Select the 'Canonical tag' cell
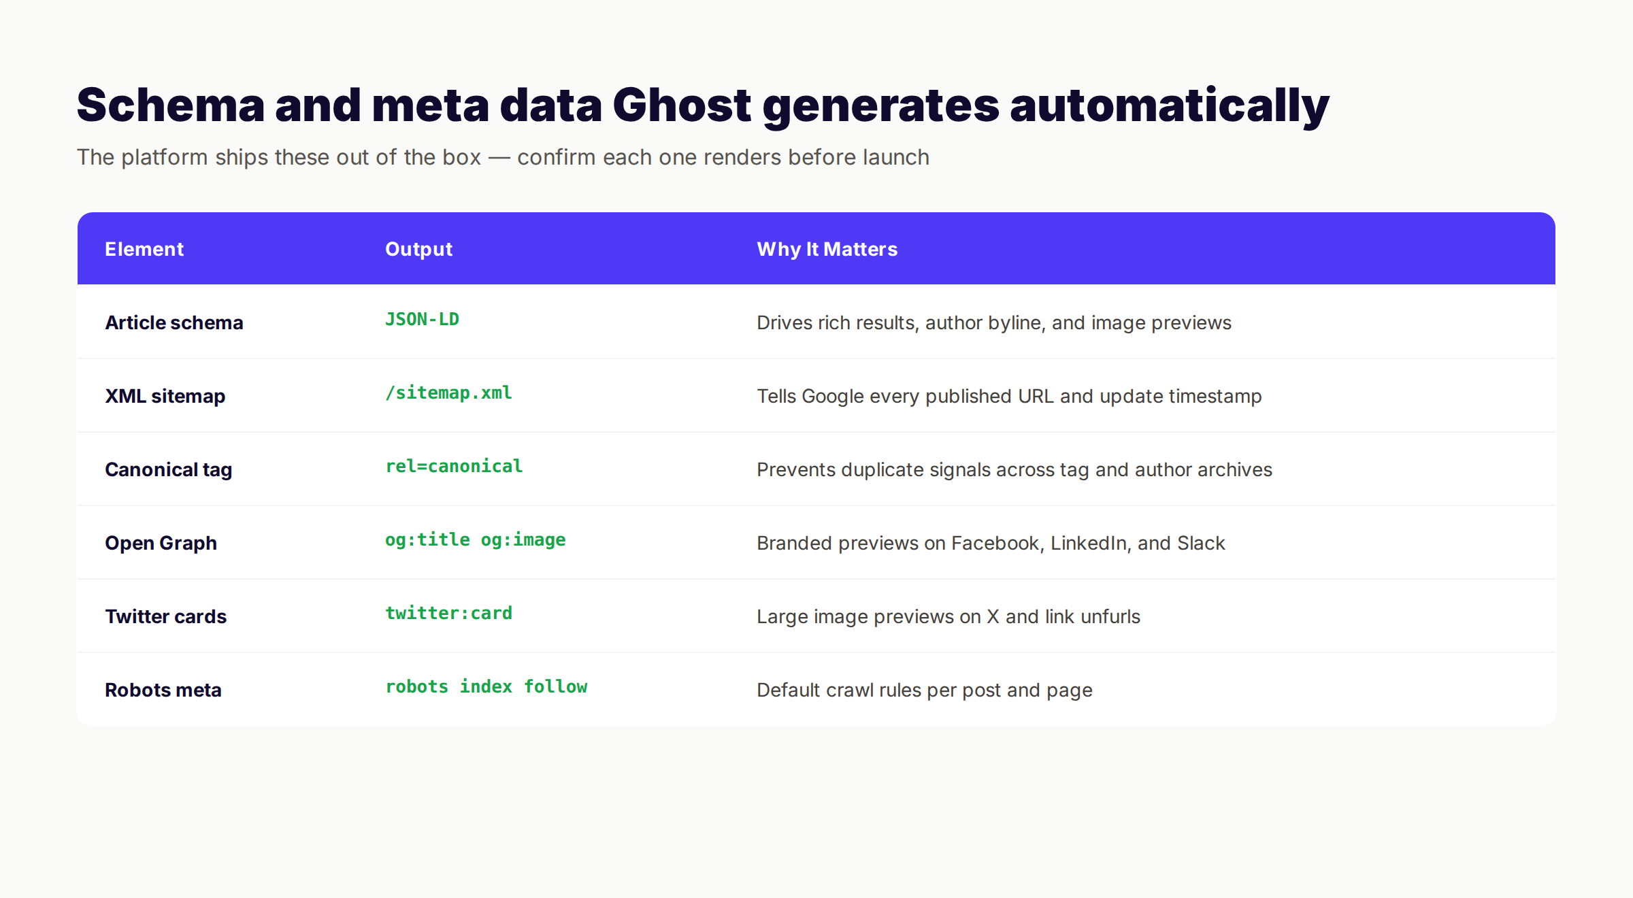 [x=169, y=469]
